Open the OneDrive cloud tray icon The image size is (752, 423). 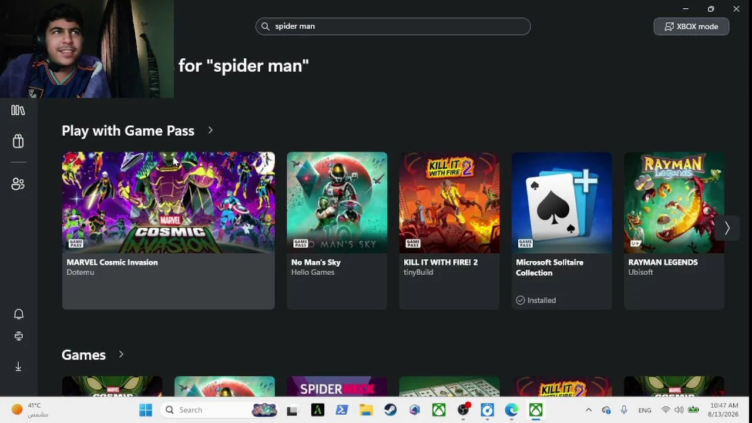[x=606, y=410]
